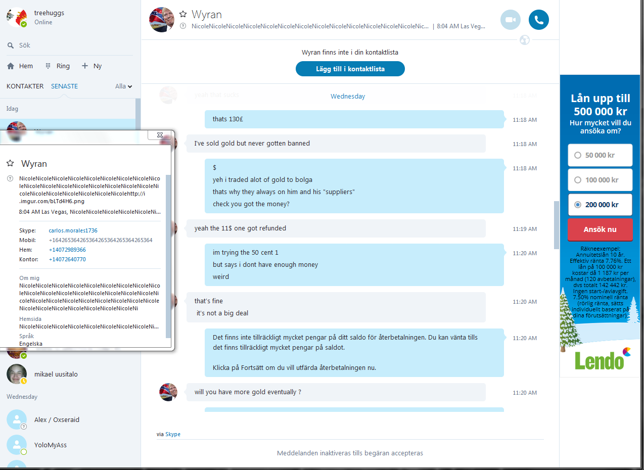The image size is (644, 470).
Task: Select the 50 000 kr loan option
Action: (x=600, y=155)
